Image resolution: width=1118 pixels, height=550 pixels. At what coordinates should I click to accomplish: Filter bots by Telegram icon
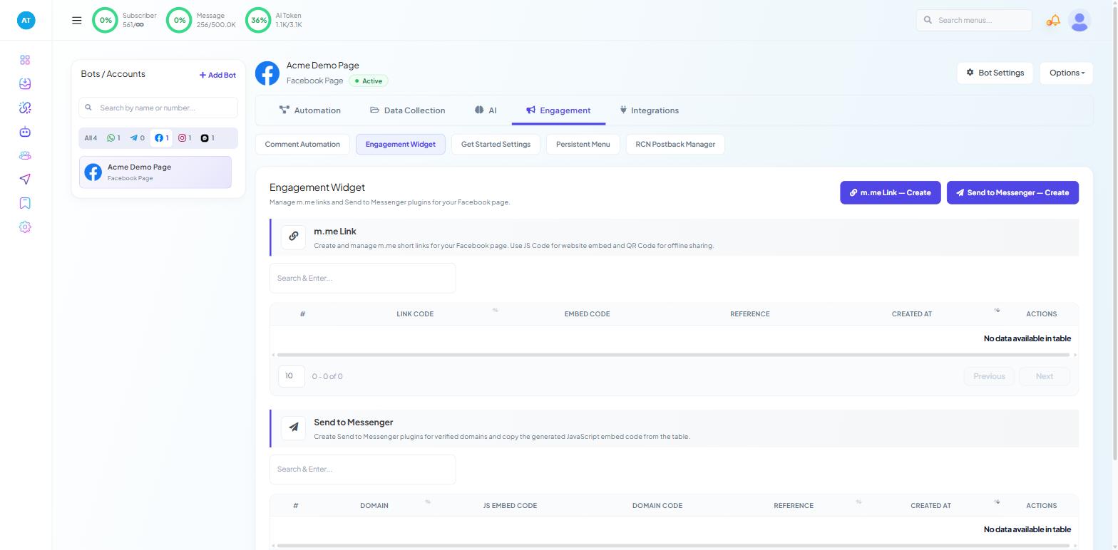click(x=137, y=138)
